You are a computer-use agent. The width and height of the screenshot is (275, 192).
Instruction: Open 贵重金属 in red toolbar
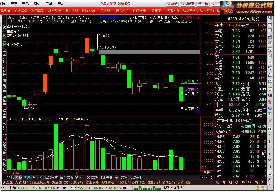point(71,11)
